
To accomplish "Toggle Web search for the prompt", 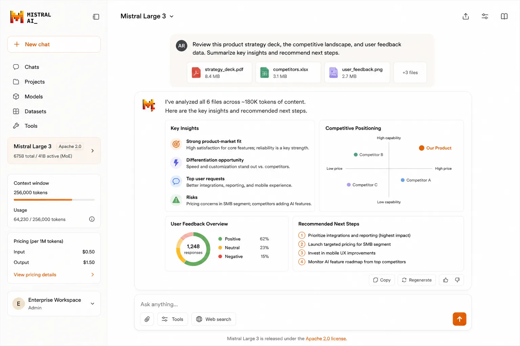I will coord(214,319).
